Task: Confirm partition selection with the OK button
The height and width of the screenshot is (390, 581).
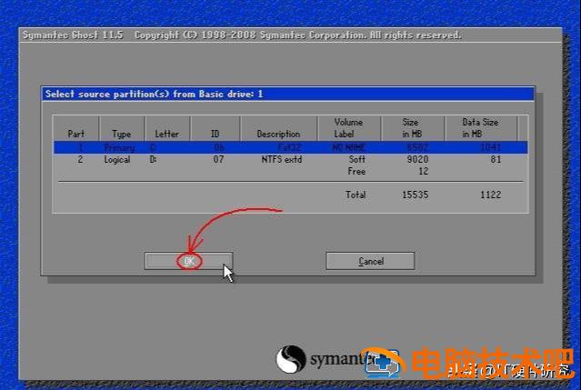Action: tap(188, 261)
